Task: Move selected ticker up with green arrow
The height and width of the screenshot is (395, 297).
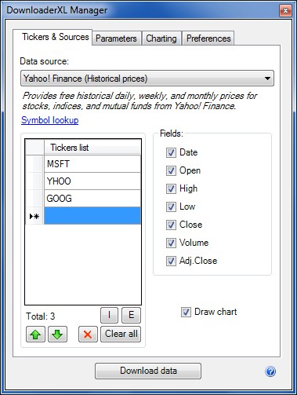Action: [x=35, y=335]
